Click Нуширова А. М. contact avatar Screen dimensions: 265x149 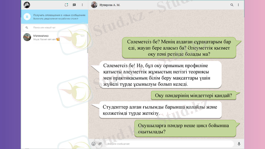pos(94,5)
